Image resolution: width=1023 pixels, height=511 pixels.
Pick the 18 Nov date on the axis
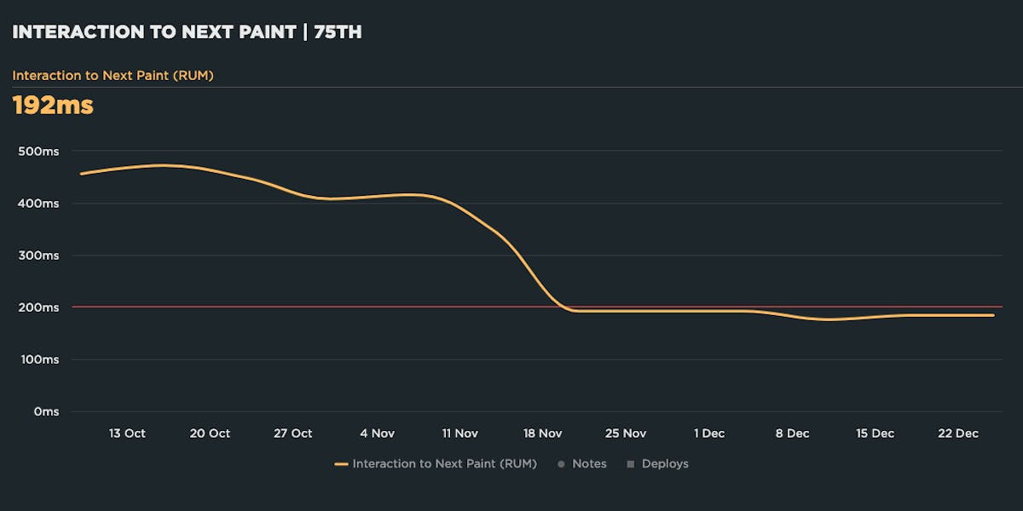click(542, 433)
